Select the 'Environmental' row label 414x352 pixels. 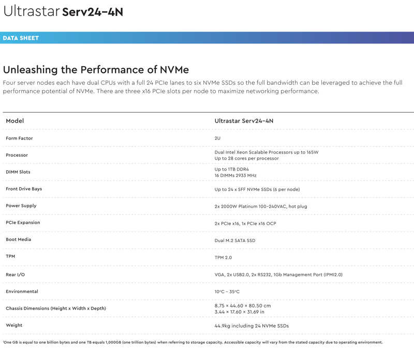pos(22,292)
